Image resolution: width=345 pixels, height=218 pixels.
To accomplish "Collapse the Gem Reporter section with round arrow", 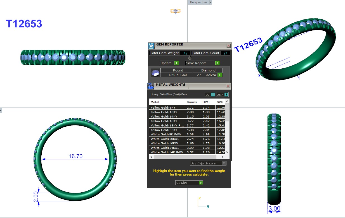I will [x=190, y=58].
